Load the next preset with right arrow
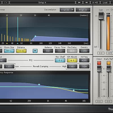 [86, 3]
